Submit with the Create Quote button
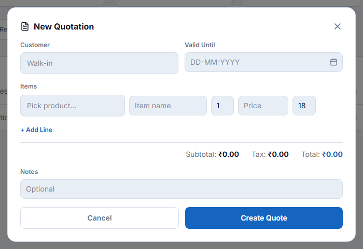Image resolution: width=363 pixels, height=249 pixels. coord(263,218)
